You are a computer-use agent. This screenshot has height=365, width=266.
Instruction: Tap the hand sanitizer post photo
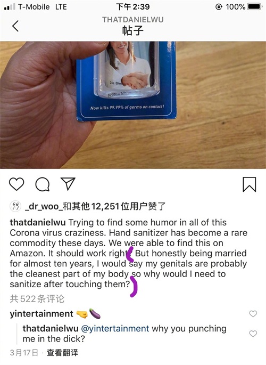(x=133, y=105)
